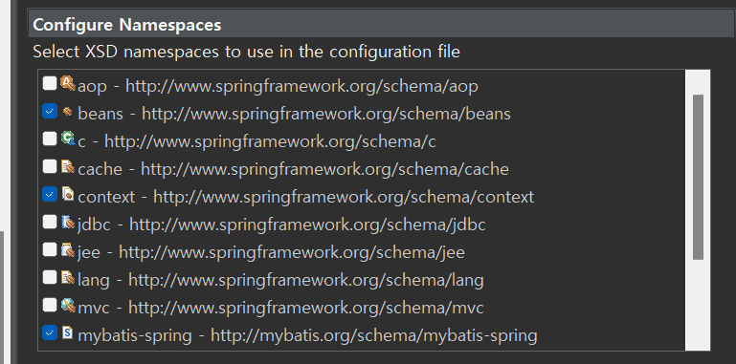Image resolution: width=736 pixels, height=364 pixels.
Task: Click the mybatis-spring namespace icon
Action: coord(68,332)
